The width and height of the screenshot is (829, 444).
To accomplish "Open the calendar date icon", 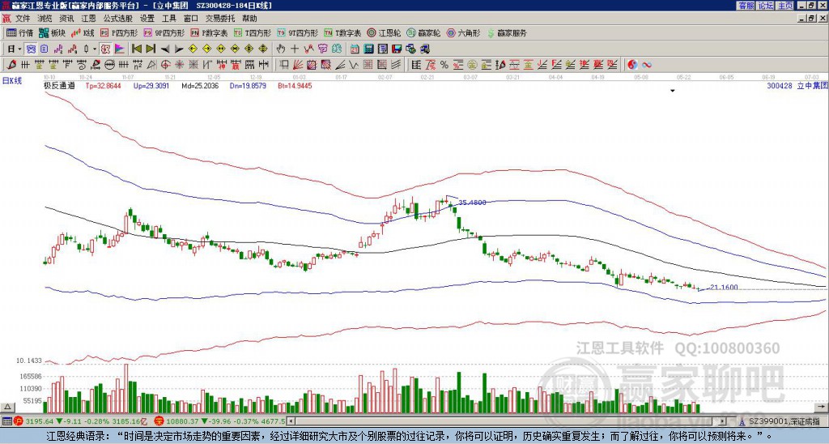I will point(355,49).
